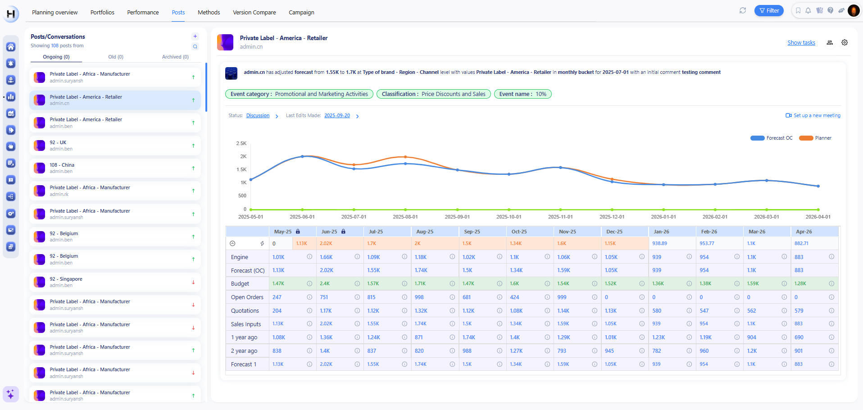Open the AI sparkle assistant icon at bottom left
The width and height of the screenshot is (863, 410).
[10, 394]
